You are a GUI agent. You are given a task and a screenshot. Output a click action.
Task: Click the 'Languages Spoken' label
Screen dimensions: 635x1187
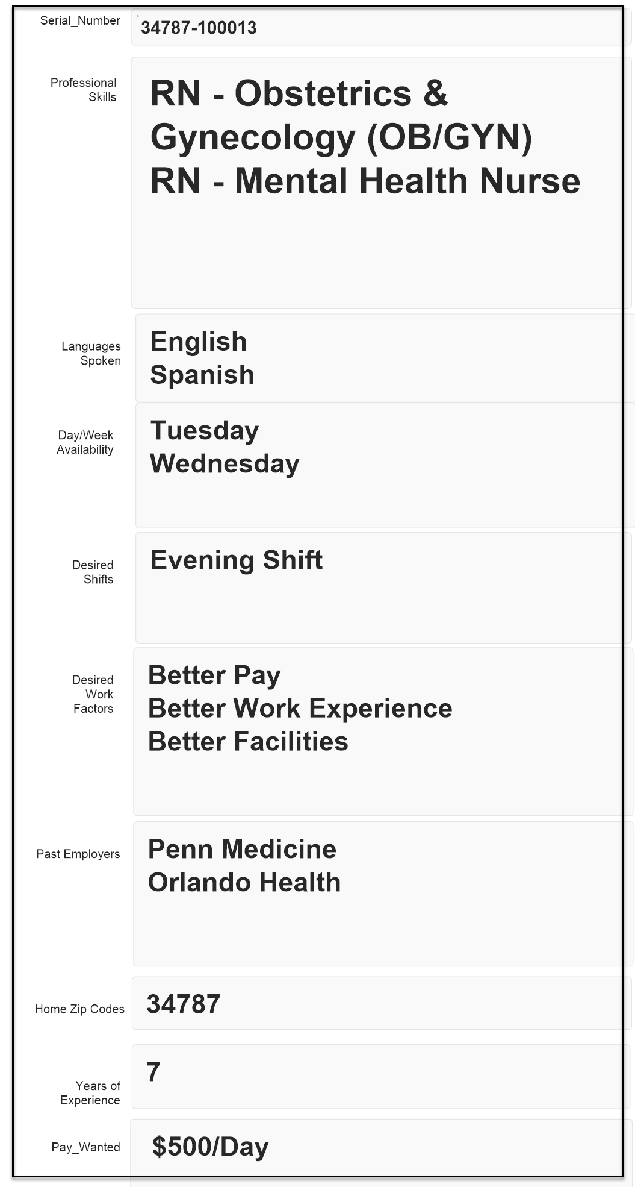[91, 353]
